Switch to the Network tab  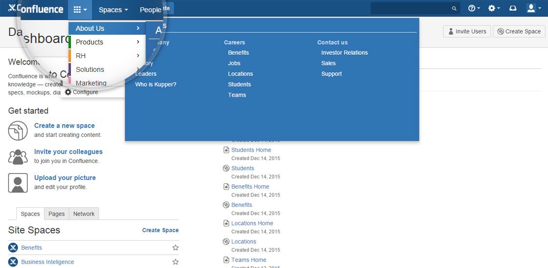tap(84, 214)
